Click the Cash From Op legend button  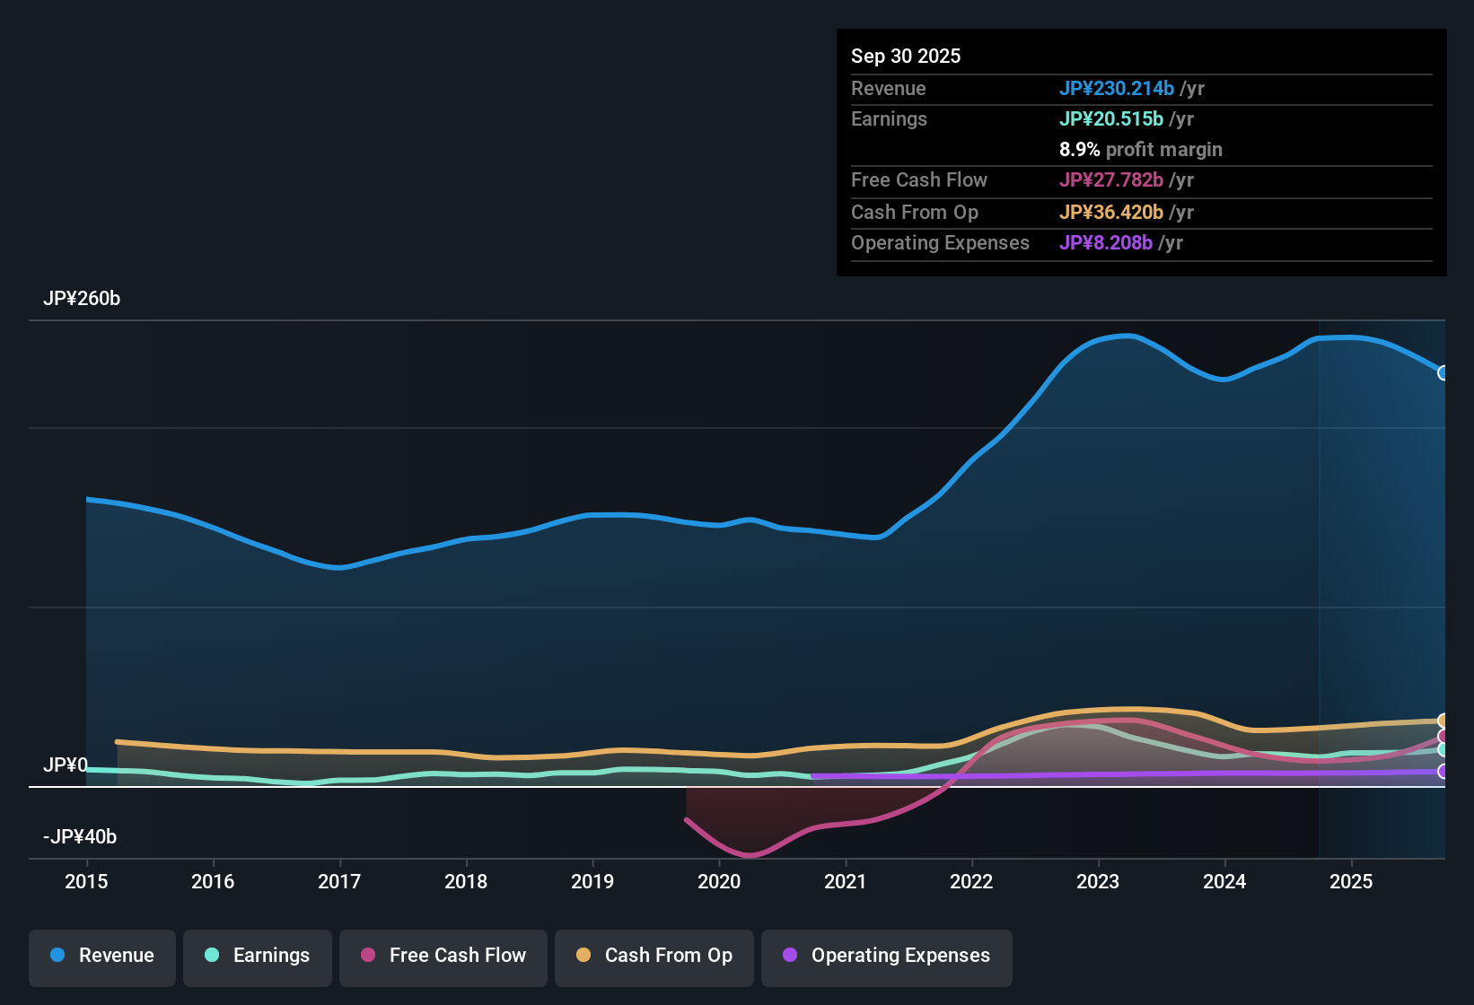(x=654, y=956)
